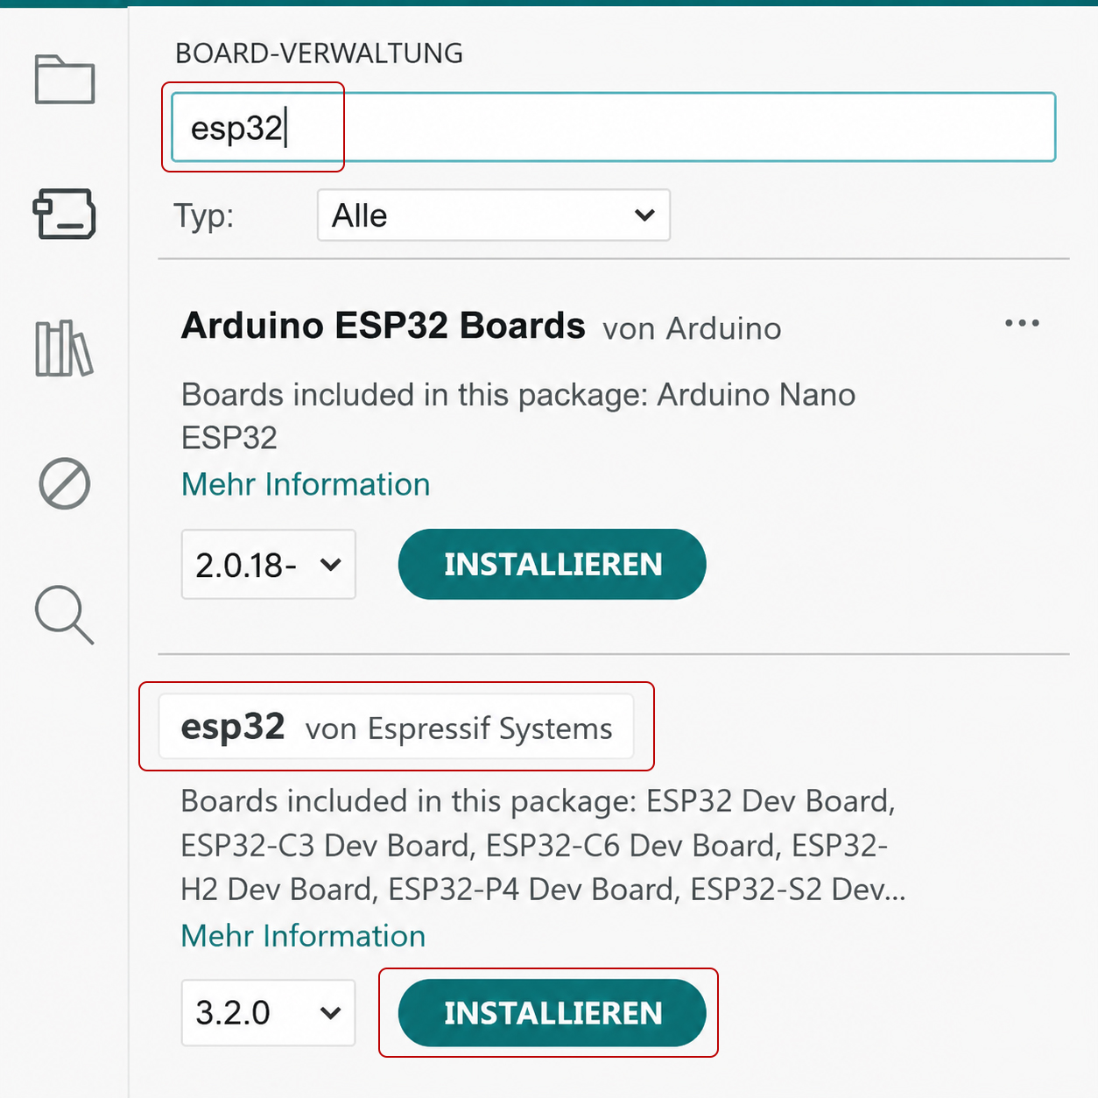
Task: Open the 3.2.0 version dropdown
Action: tap(269, 1013)
